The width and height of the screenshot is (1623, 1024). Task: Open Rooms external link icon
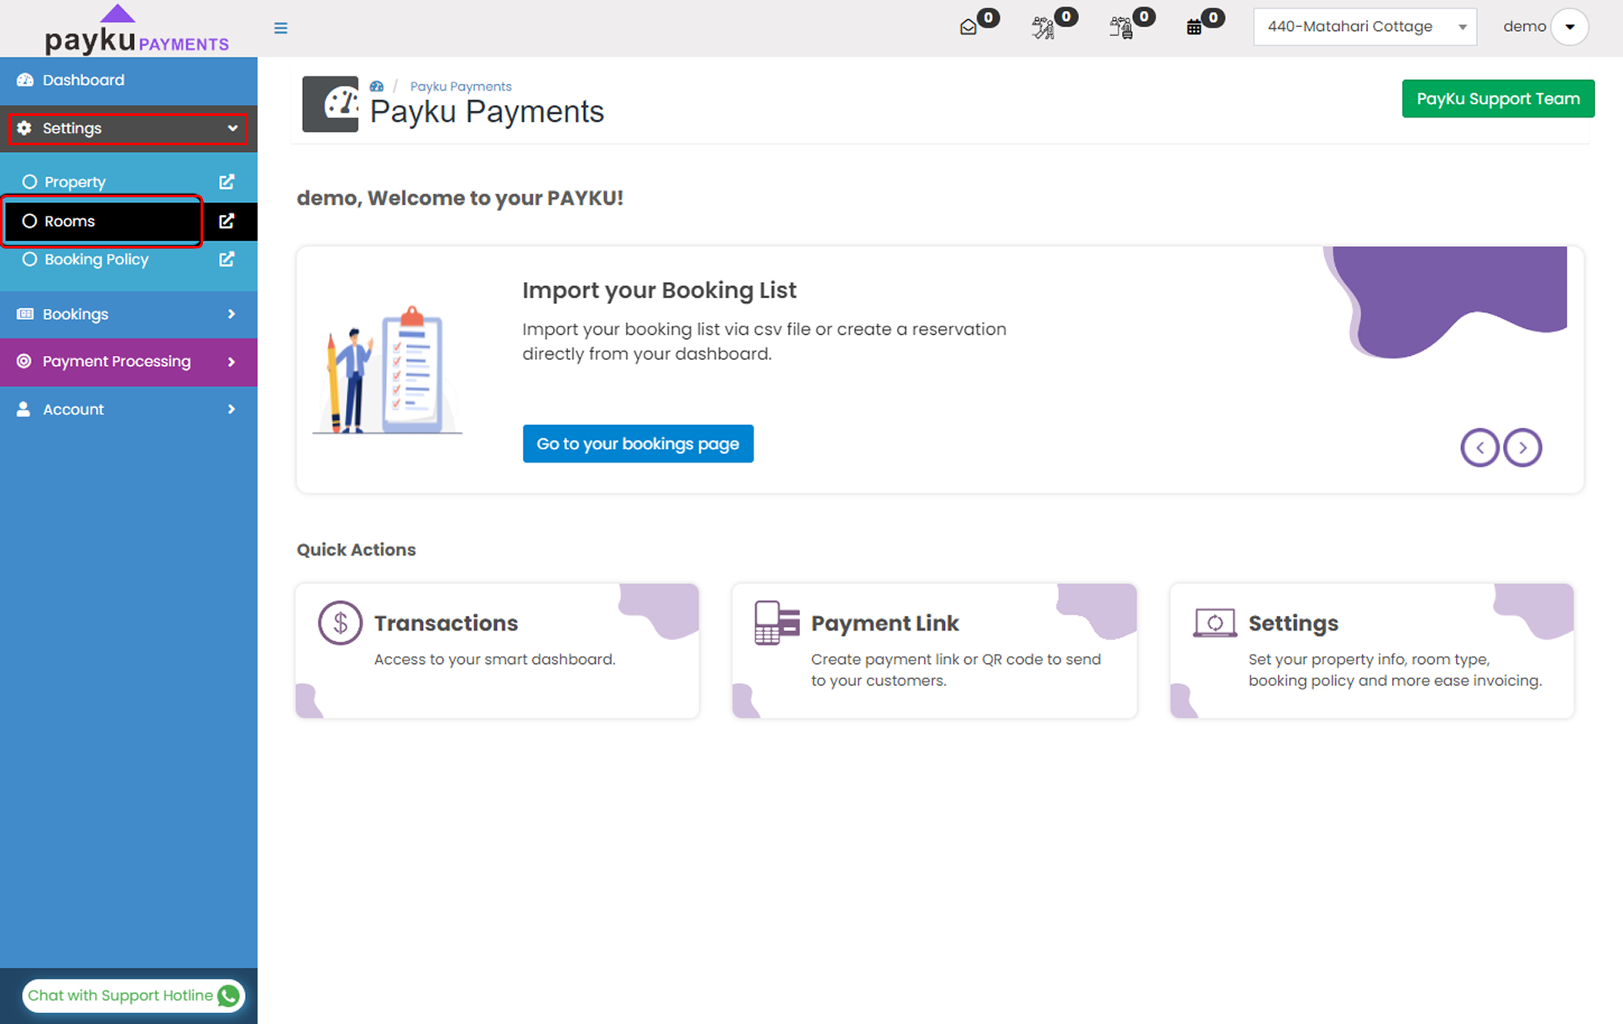[227, 221]
